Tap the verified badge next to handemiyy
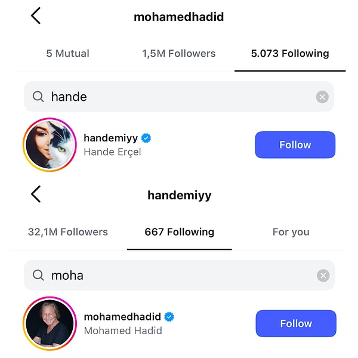The image size is (358, 358). pos(146,138)
